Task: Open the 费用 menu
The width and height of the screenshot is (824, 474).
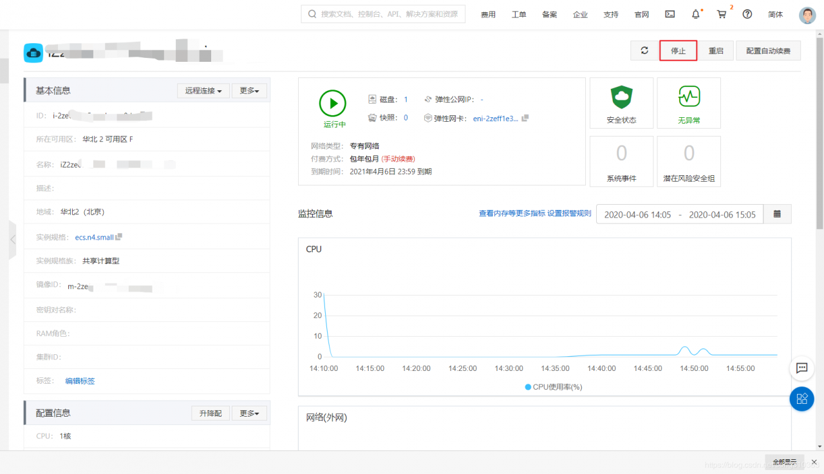Action: 488,15
